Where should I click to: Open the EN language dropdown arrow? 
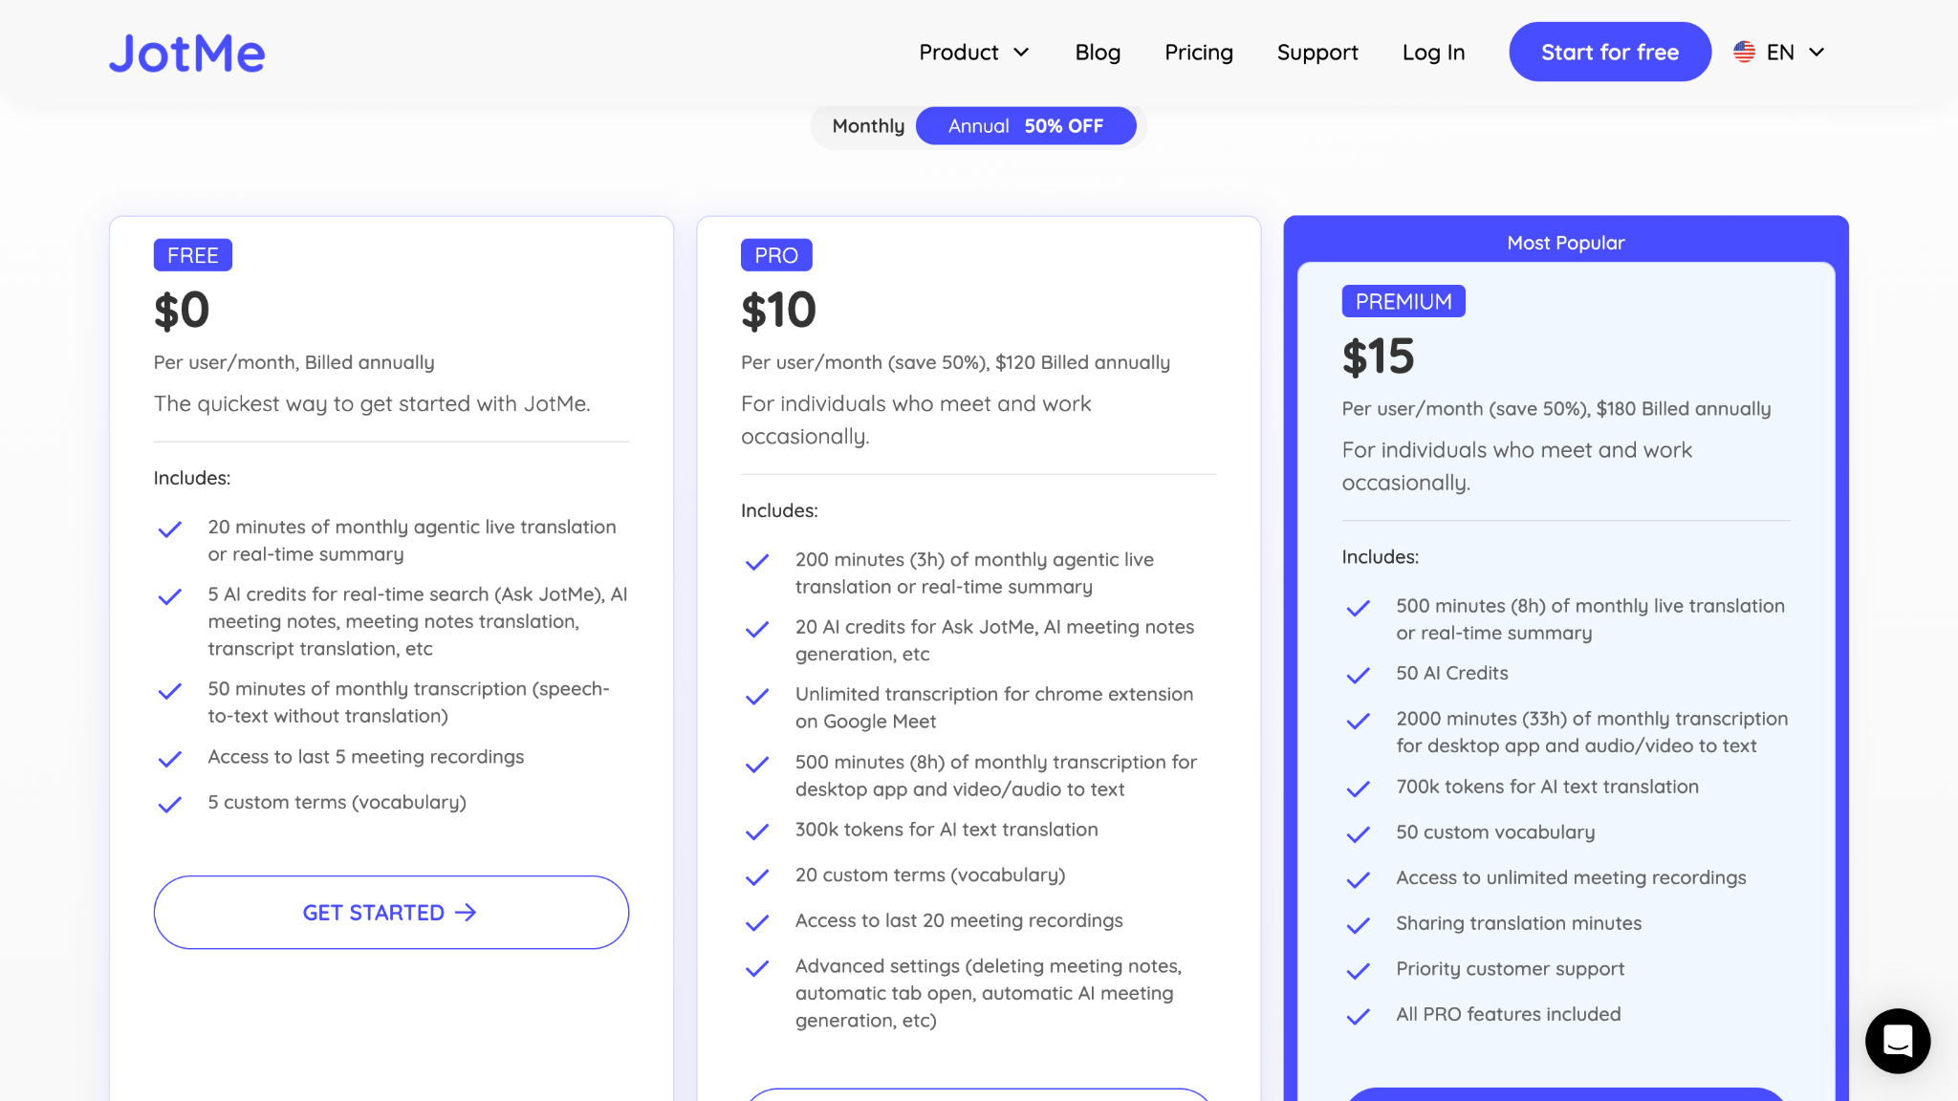coord(1817,53)
